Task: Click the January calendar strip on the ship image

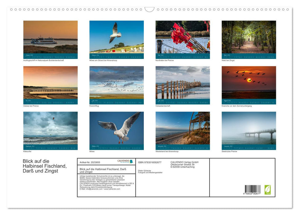Action: (x=50, y=55)
